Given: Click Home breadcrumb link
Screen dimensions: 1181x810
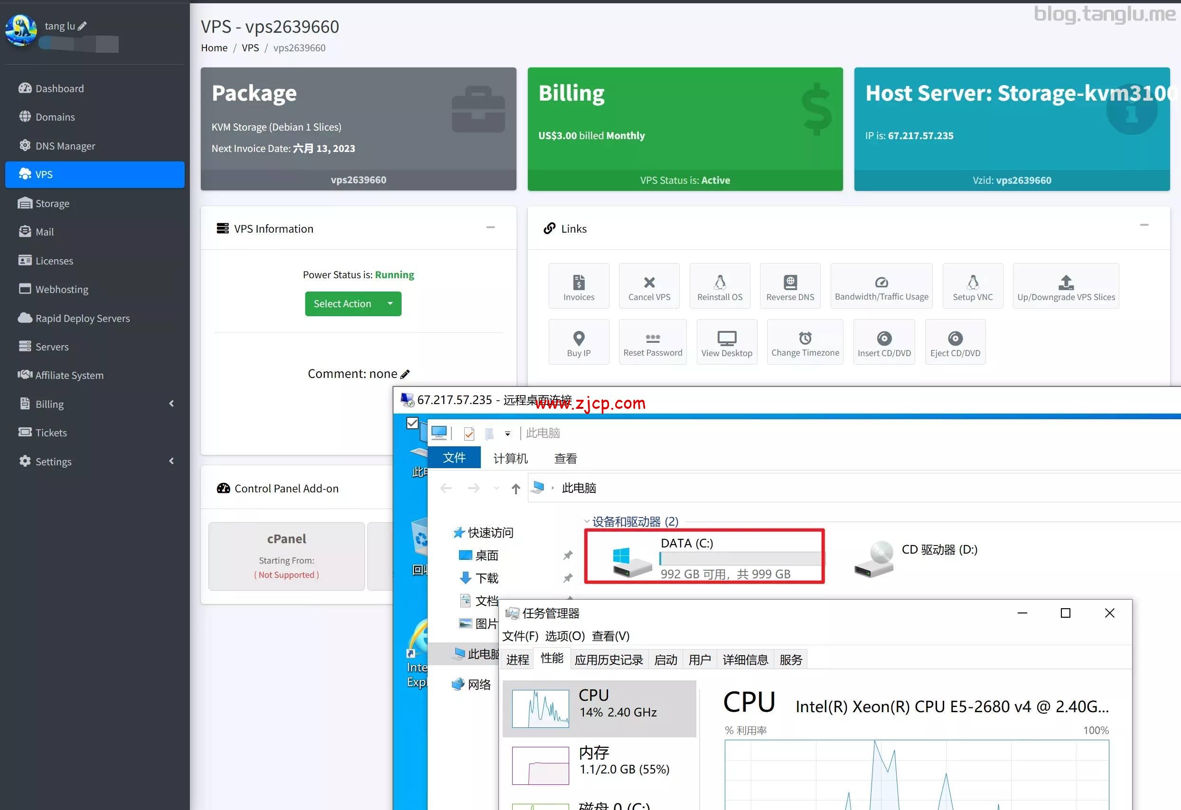Looking at the screenshot, I should [x=214, y=48].
